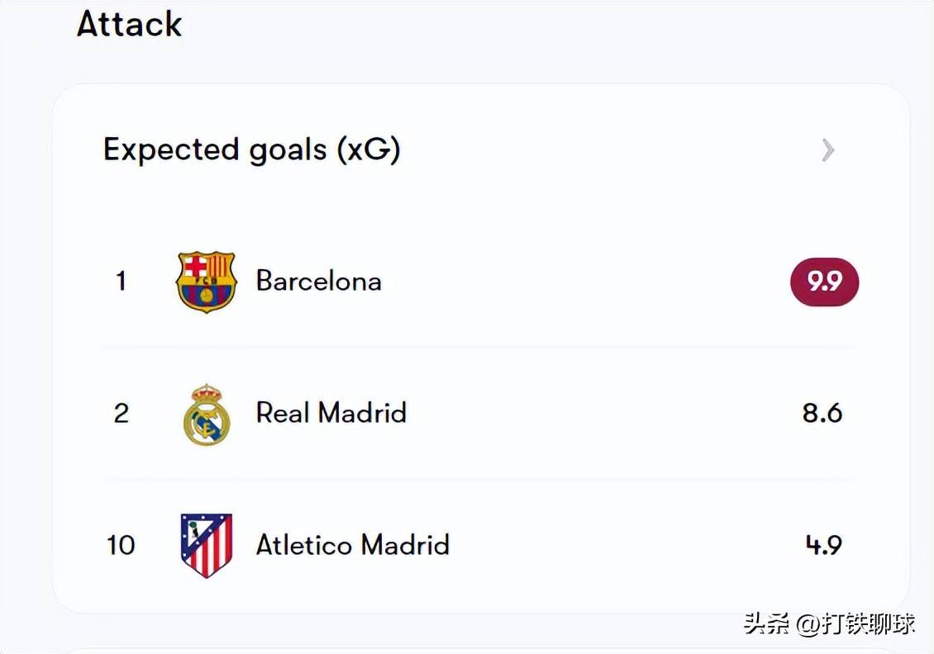
Task: Click rank number 10 beside Atletico Madrid
Action: pos(121,545)
